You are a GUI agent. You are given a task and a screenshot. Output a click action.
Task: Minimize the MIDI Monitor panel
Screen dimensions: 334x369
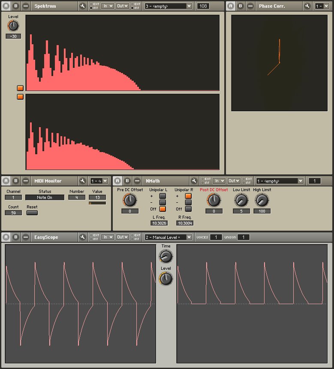click(26, 181)
